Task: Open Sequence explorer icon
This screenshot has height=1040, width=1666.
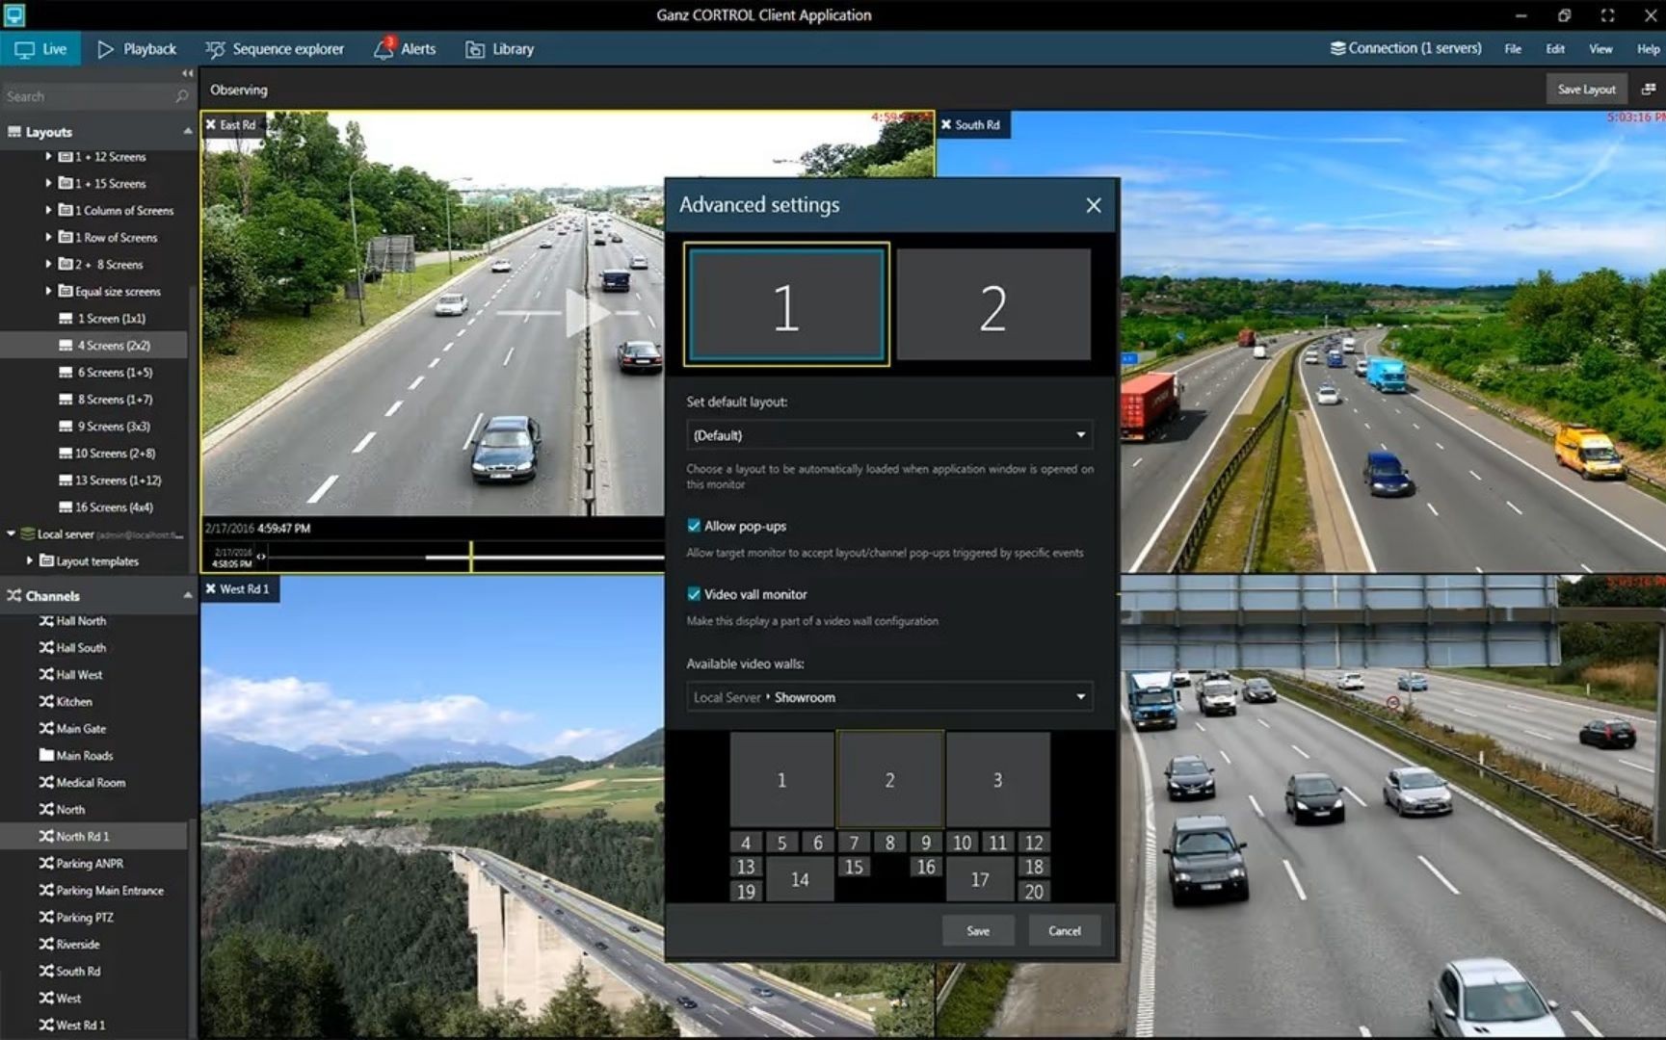Action: point(215,49)
